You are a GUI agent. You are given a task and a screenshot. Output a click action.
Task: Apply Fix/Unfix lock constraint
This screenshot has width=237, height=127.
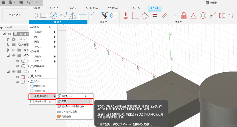coord(184,16)
